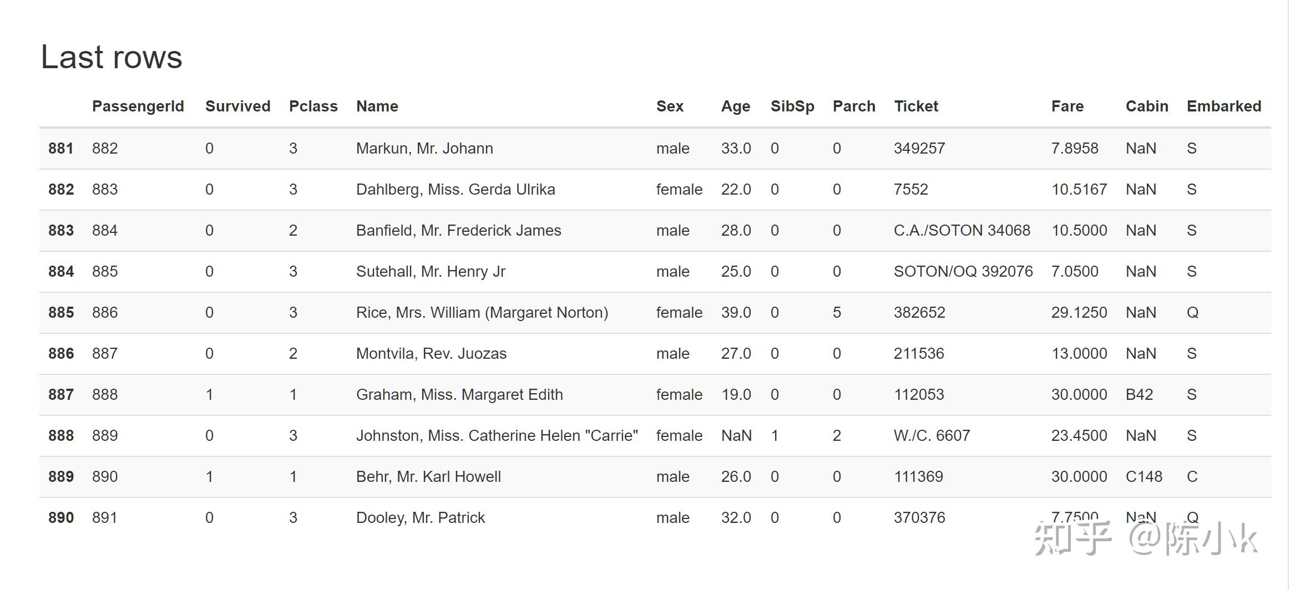Select row index 890
Screen dimensions: 1290x590
pyautogui.click(x=61, y=518)
